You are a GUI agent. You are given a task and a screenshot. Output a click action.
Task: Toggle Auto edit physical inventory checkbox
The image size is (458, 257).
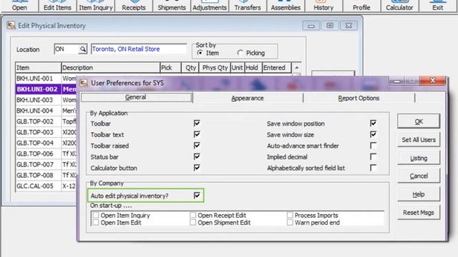tap(197, 196)
